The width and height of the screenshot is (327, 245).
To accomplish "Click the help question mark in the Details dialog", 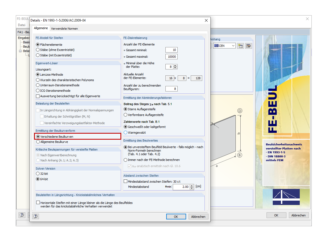I will (x=35, y=216).
